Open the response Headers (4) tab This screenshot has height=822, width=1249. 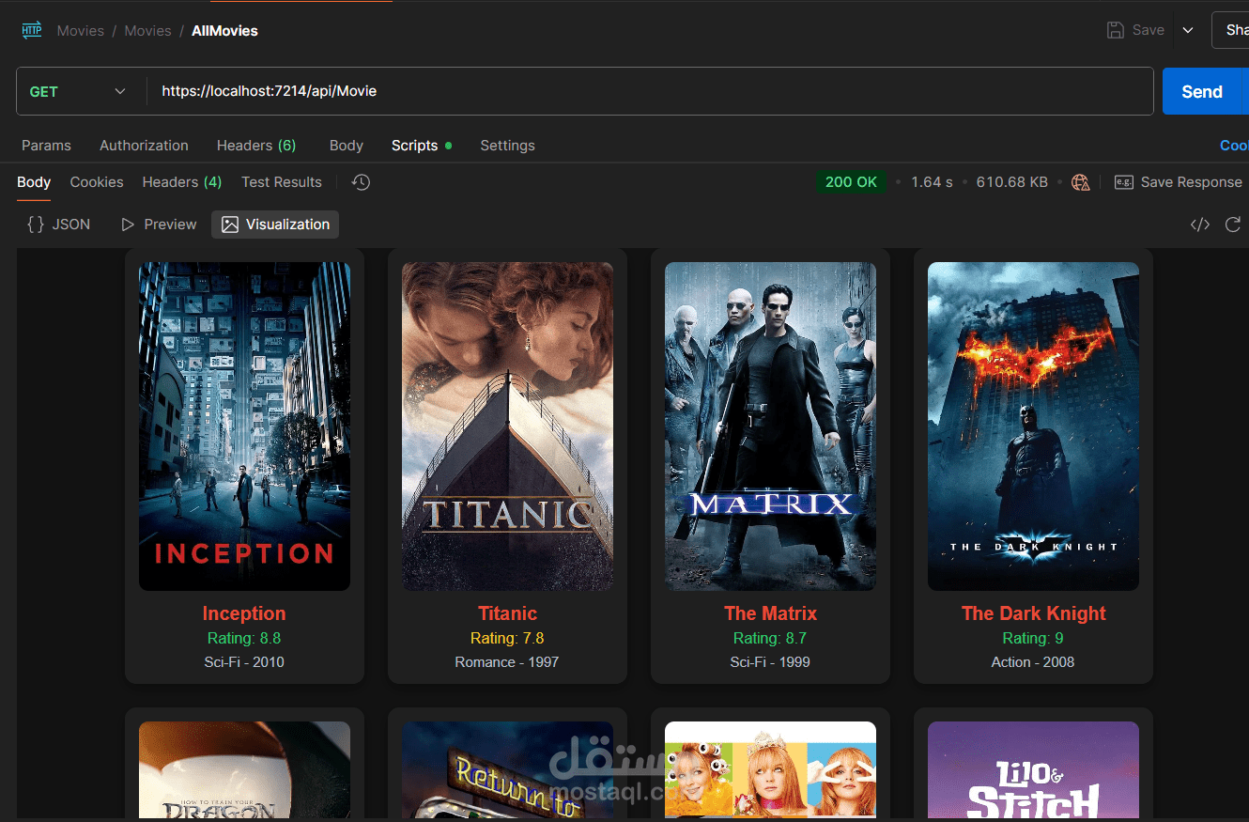182,182
